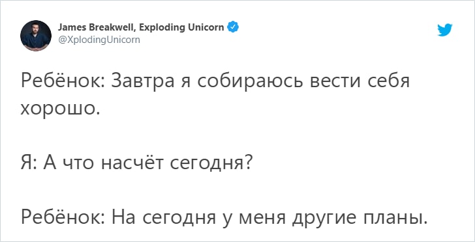This screenshot has height=242, width=475.
Task: Open the James Breakwell, Exploding Unicorn display name
Action: click(x=141, y=27)
